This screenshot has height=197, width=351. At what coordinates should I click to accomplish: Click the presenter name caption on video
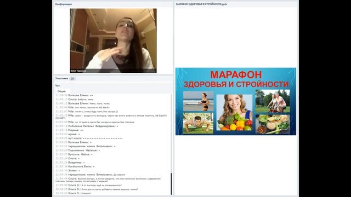(78, 71)
